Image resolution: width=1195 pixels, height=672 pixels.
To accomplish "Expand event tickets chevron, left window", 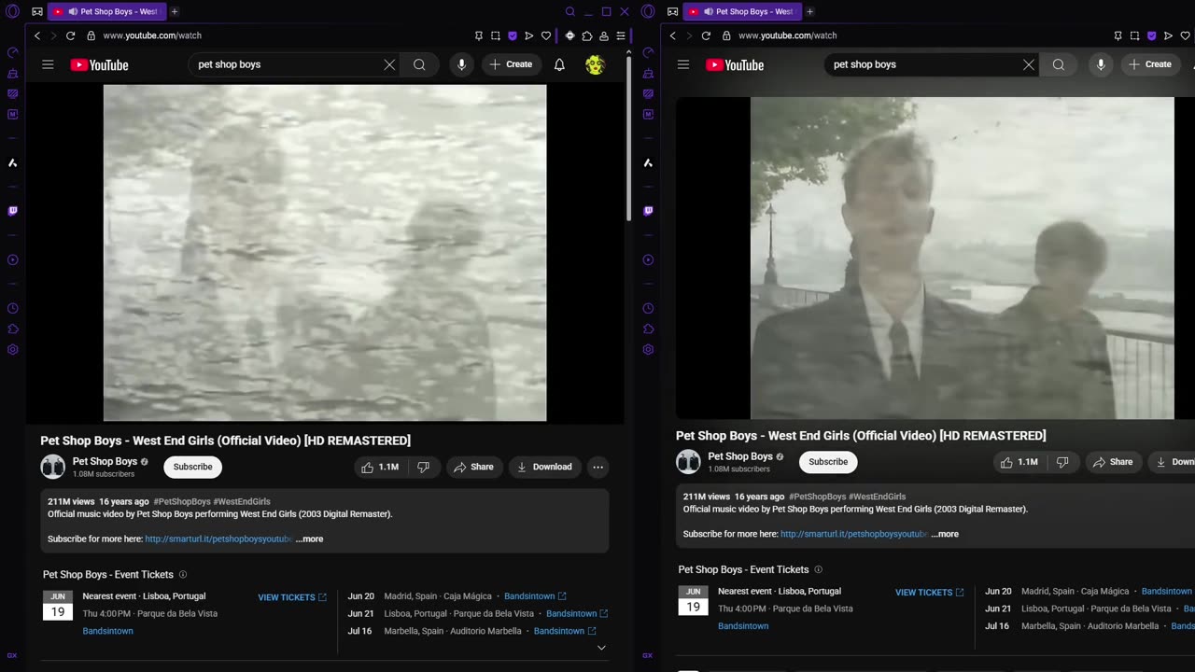I will [601, 647].
